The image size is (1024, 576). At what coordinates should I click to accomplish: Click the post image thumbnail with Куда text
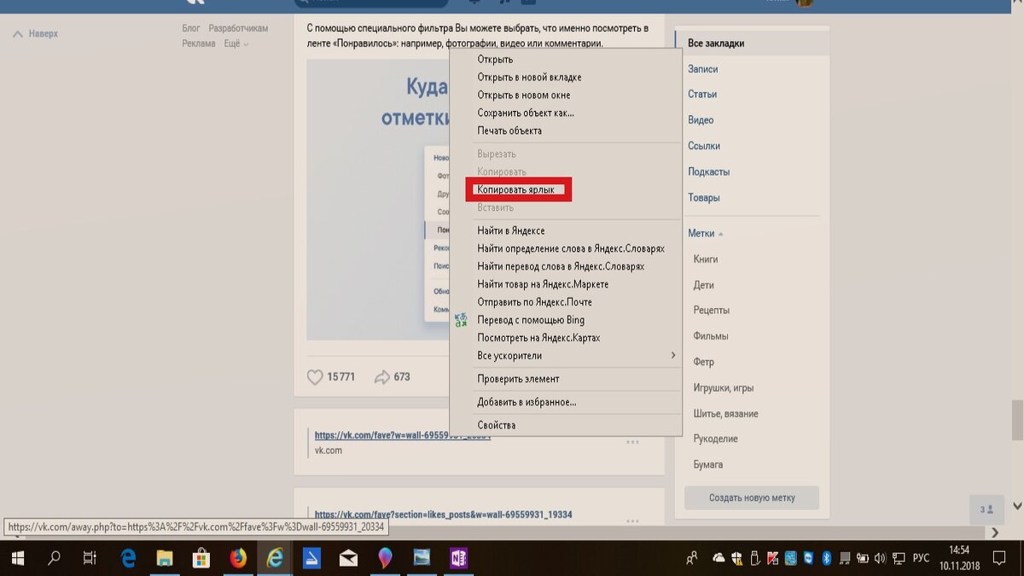tap(378, 200)
